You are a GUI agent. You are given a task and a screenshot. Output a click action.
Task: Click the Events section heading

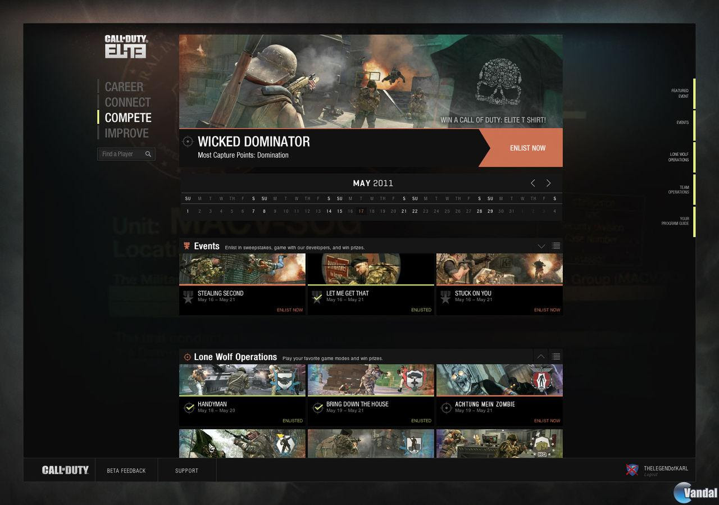pos(207,246)
